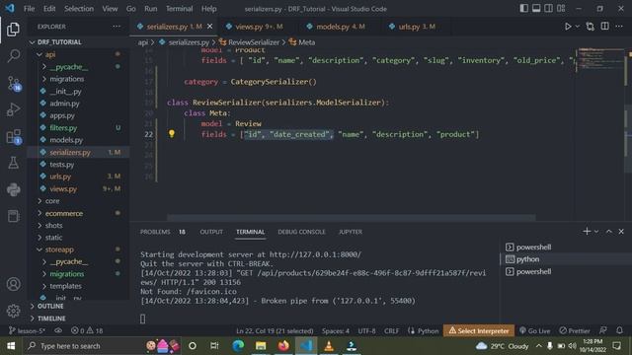Image resolution: width=632 pixels, height=355 pixels.
Task: Maximize the panel with the up chevron
Action: pos(609,232)
